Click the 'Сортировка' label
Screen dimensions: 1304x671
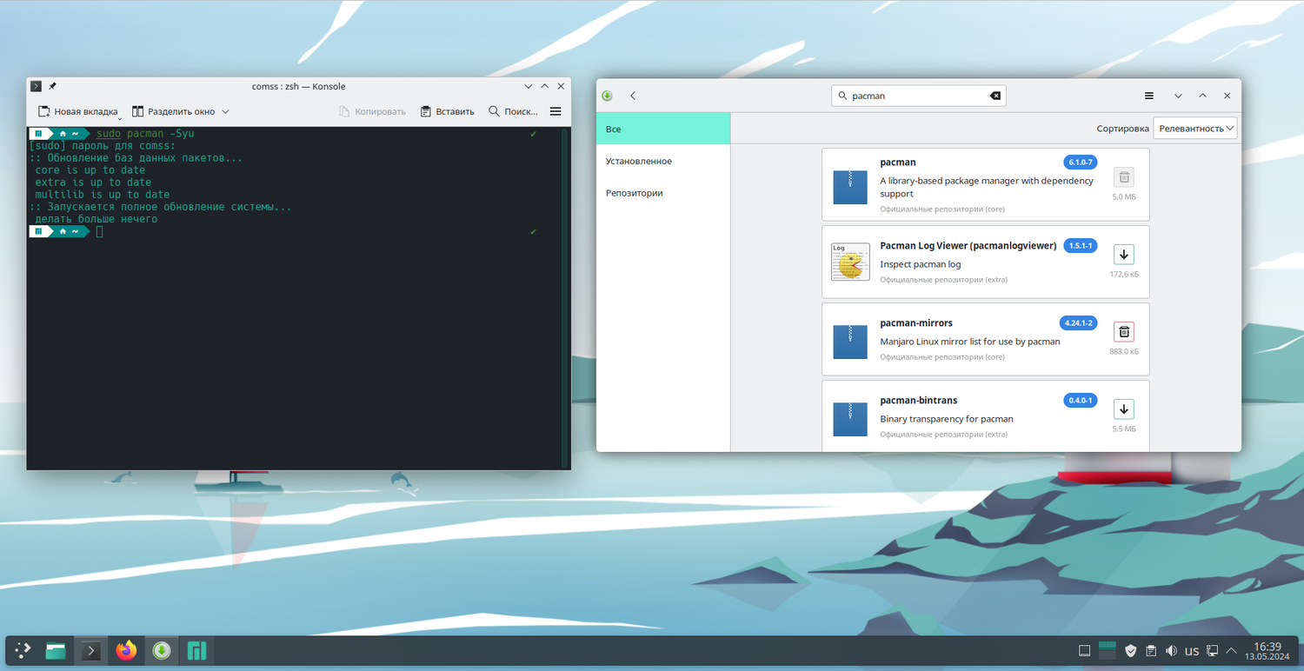[x=1123, y=129]
